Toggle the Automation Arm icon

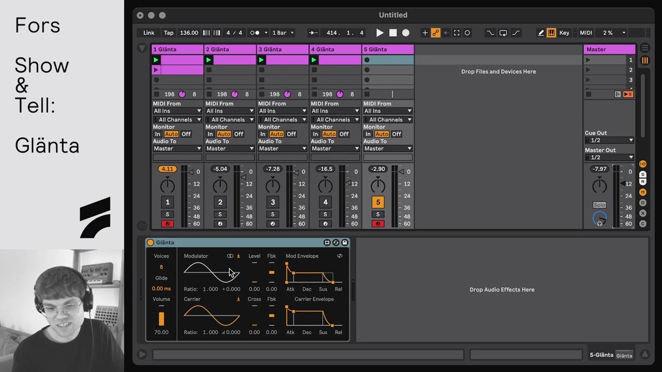click(436, 33)
